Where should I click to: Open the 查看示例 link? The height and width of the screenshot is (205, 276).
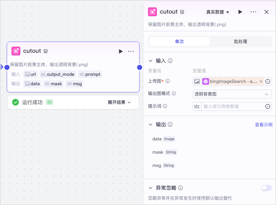click(264, 125)
